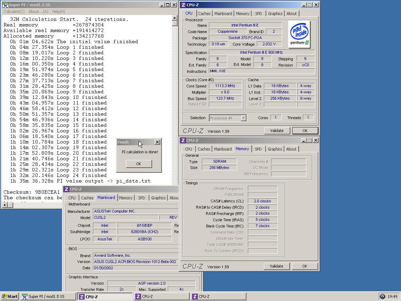Click the memory Size field 256 MBytes
The width and height of the screenshot is (401, 301).
(x=219, y=168)
